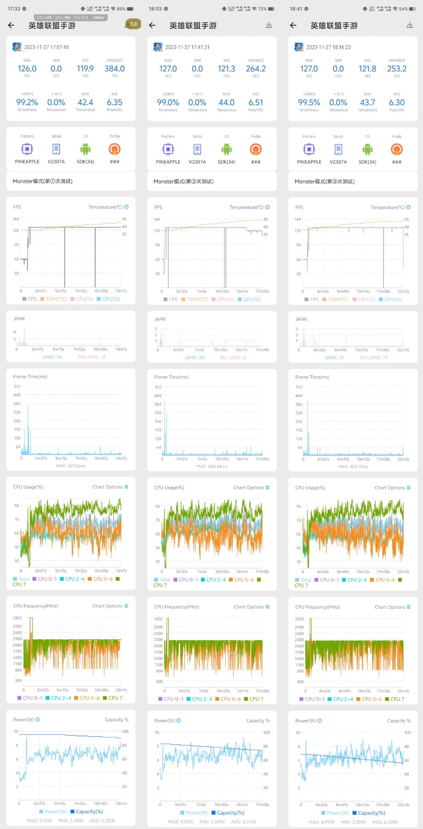Tap Android SDK(34) icon in 第②次测试 report
Screen dimensions: 423x829
pos(226,149)
